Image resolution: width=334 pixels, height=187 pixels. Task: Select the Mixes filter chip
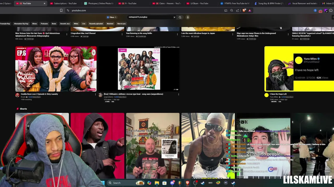click(34, 24)
